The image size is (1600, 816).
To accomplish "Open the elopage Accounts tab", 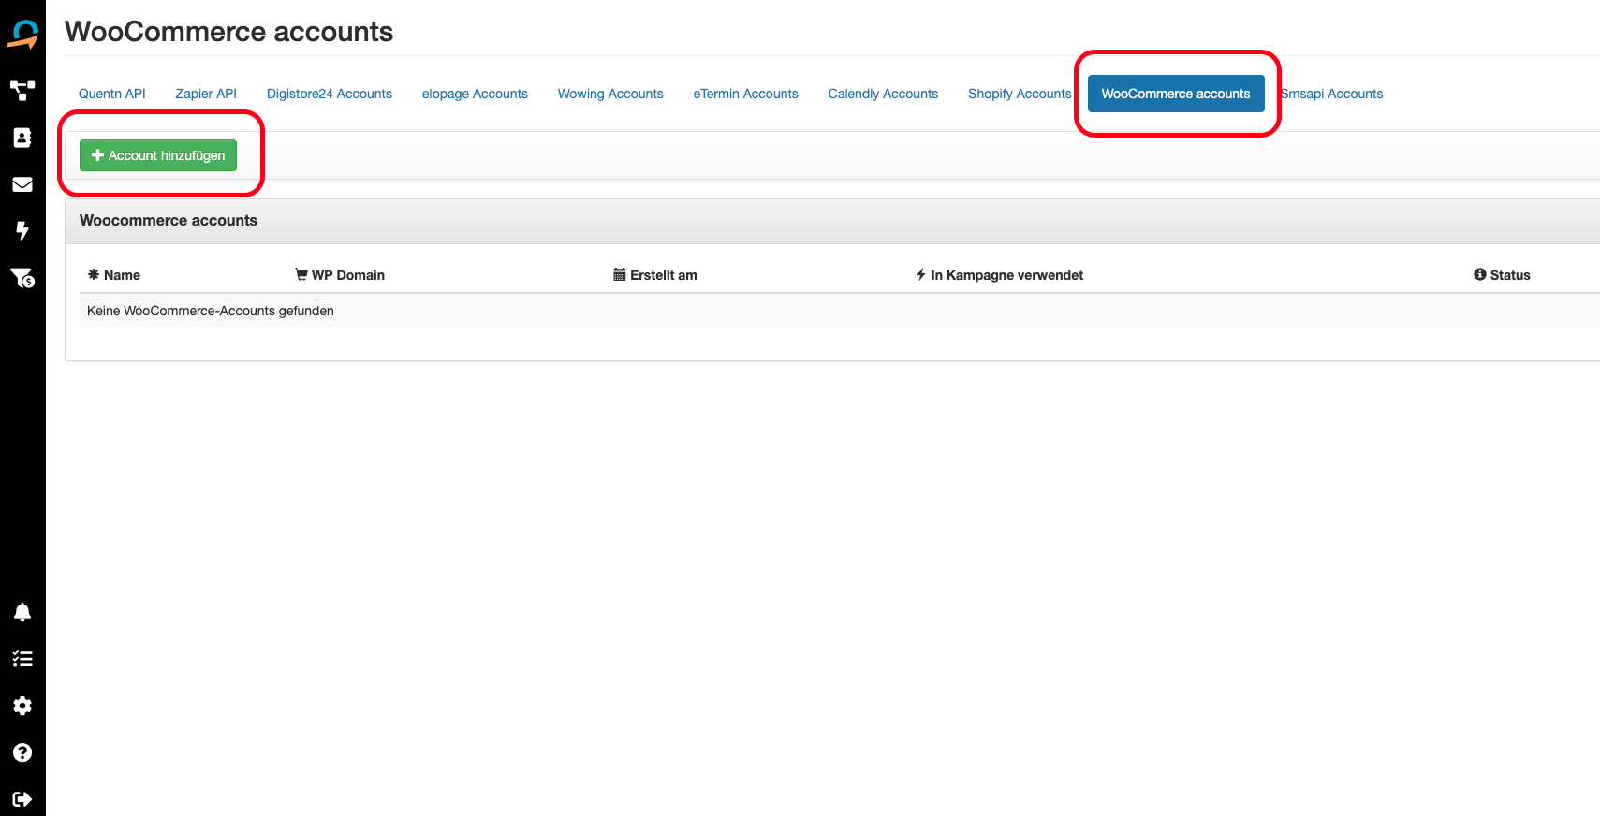I will pyautogui.click(x=475, y=94).
